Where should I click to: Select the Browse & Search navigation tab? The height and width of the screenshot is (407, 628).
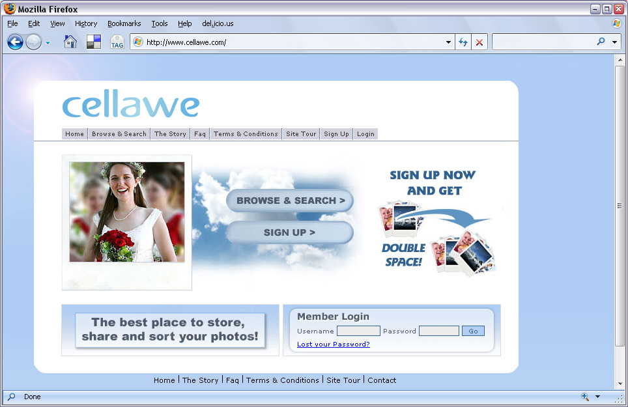(119, 133)
